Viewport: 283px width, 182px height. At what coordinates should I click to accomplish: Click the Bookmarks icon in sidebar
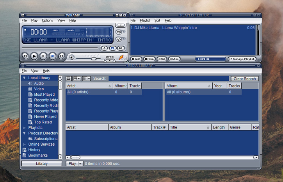(x=24, y=155)
